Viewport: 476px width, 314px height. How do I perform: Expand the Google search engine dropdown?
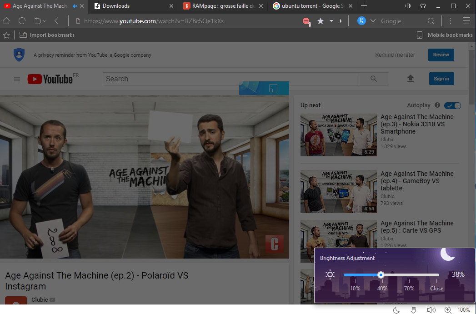(x=373, y=21)
